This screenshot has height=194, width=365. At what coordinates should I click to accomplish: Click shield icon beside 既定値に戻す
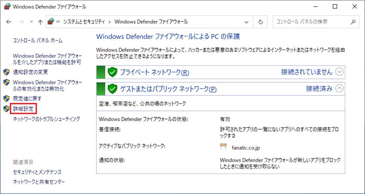click(6, 98)
